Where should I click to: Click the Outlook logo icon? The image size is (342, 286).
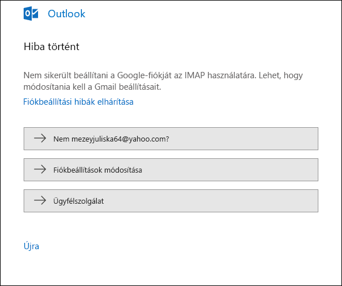coord(31,13)
